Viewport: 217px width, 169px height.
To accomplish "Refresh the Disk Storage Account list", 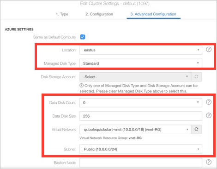I will [196, 77].
